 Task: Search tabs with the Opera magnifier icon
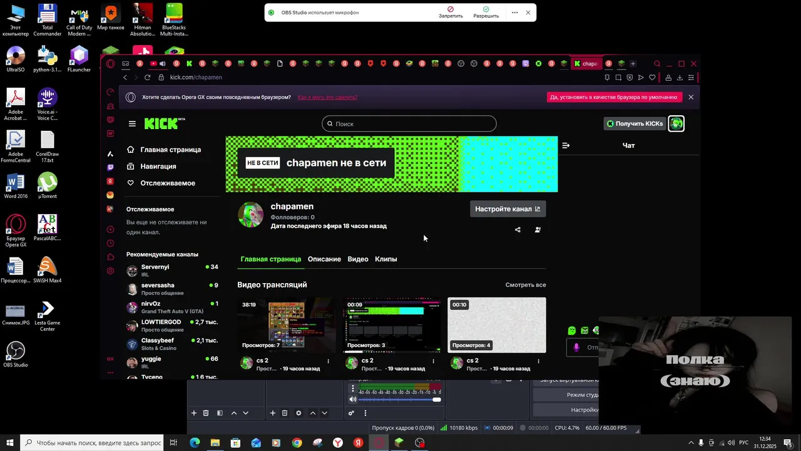[x=657, y=63]
